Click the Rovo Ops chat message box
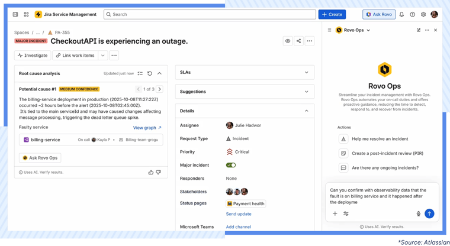 click(x=382, y=196)
